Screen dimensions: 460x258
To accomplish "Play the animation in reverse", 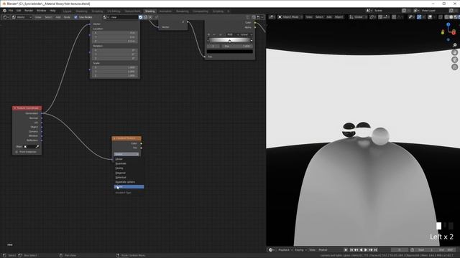I will 361,250.
